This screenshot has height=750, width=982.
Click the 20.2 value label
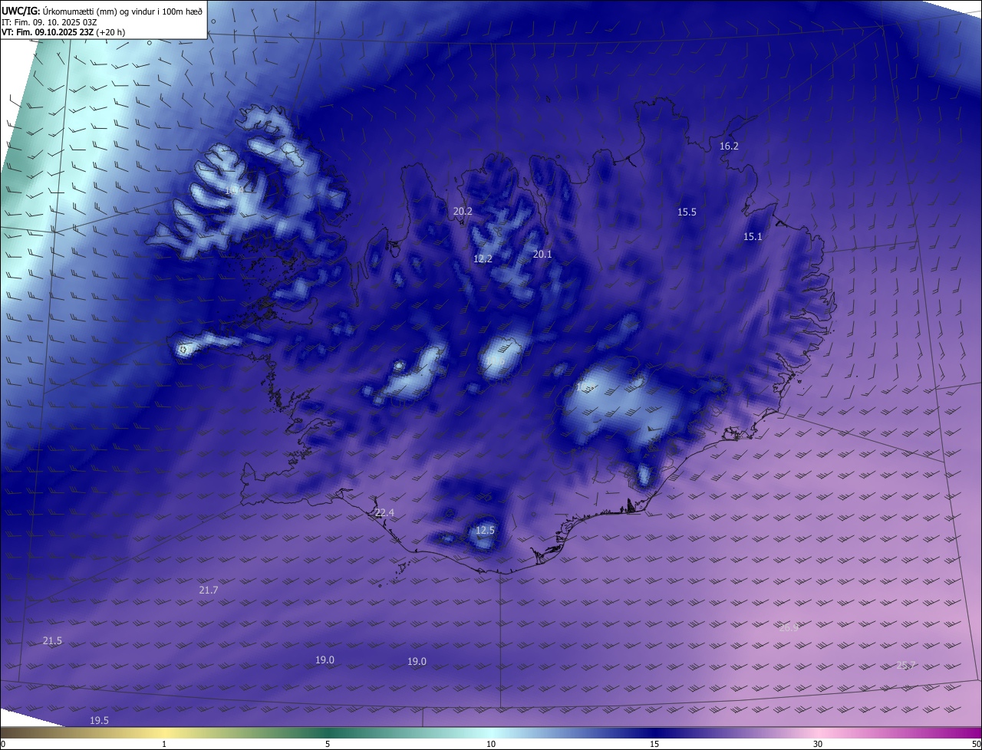(463, 211)
